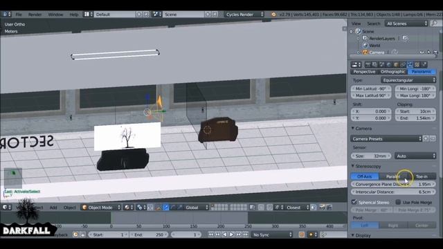This screenshot has height=249, width=443.
Task: Open the World properties tab icon
Action: [389, 64]
